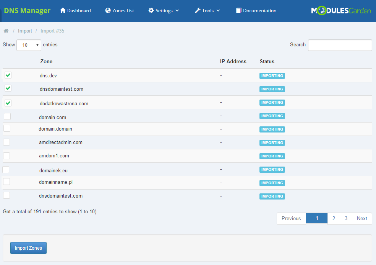This screenshot has width=376, height=265.
Task: Open the Show entries count dropdown
Action: click(x=29, y=45)
